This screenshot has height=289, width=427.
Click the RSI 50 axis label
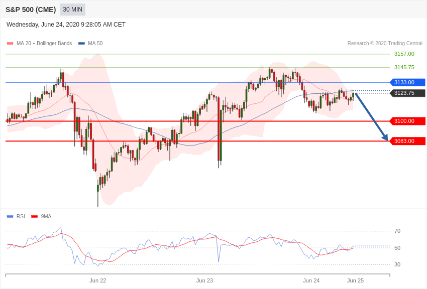(x=397, y=248)
